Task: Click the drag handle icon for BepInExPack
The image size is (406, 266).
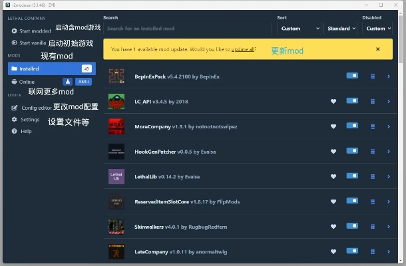Action: coord(373,76)
